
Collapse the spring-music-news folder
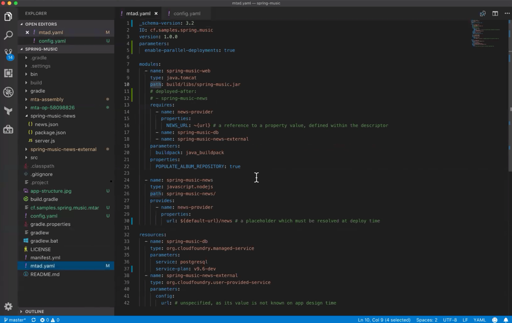coord(52,116)
